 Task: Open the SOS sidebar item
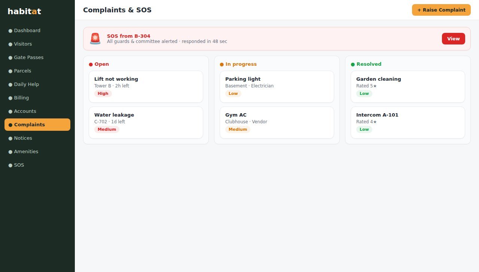[x=37, y=165]
